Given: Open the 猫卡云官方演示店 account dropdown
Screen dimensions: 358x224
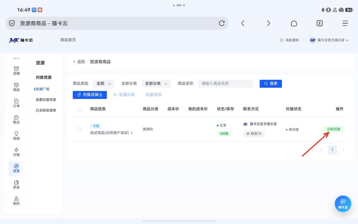Looking at the screenshot, I should click(x=329, y=40).
